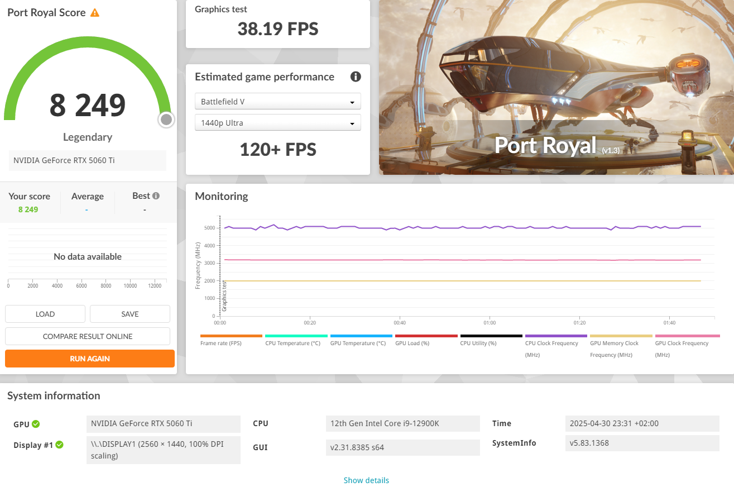The width and height of the screenshot is (734, 487).
Task: Click the System information heading
Action: (x=54, y=396)
